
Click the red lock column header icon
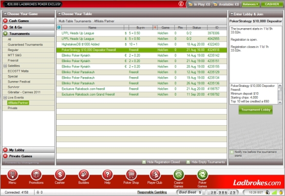point(155,27)
